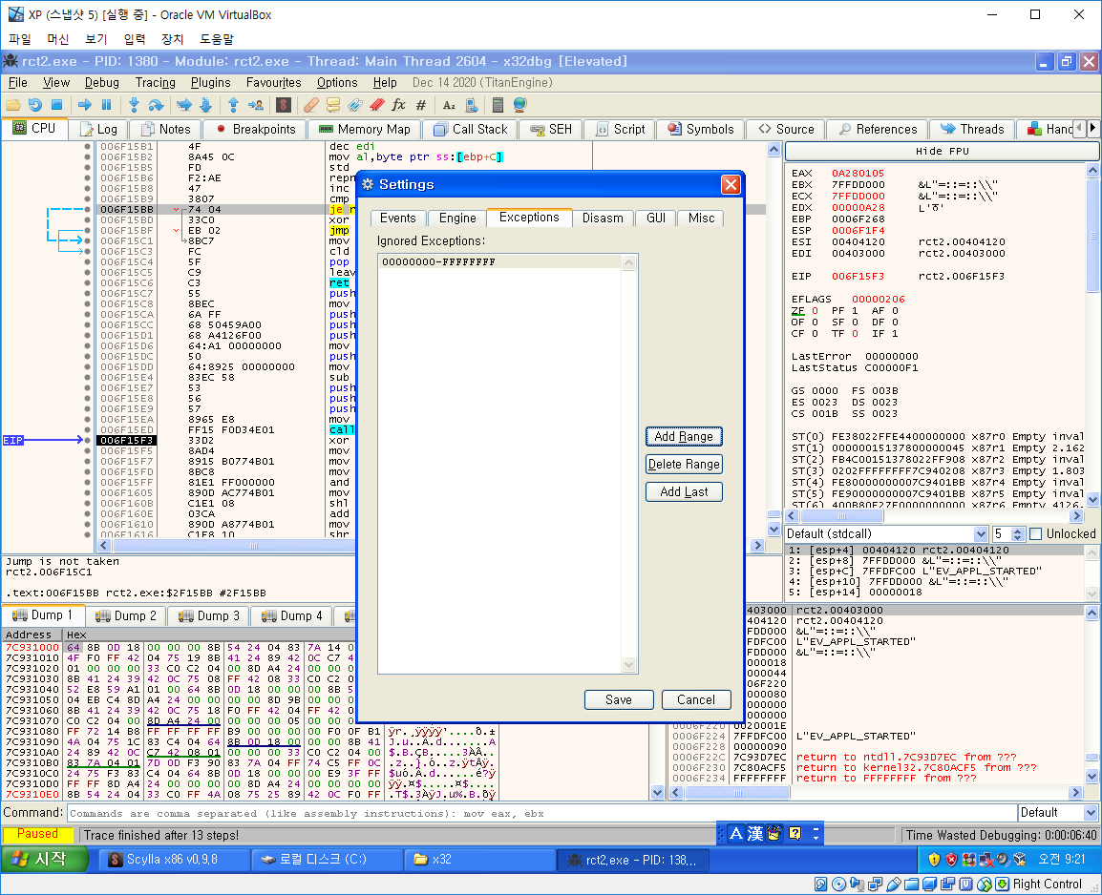Open the Breakpoints tab
The image size is (1102, 895).
[x=257, y=129]
